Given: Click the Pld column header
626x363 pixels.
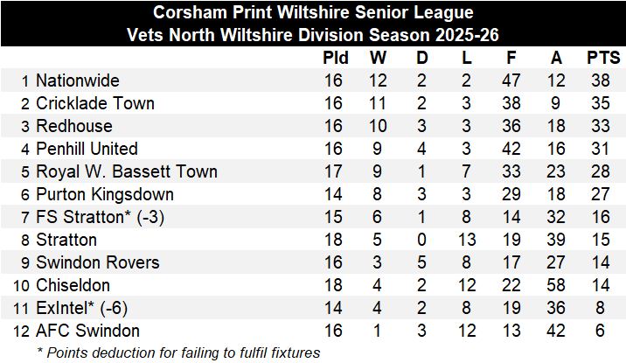Looking at the screenshot, I should point(336,59).
